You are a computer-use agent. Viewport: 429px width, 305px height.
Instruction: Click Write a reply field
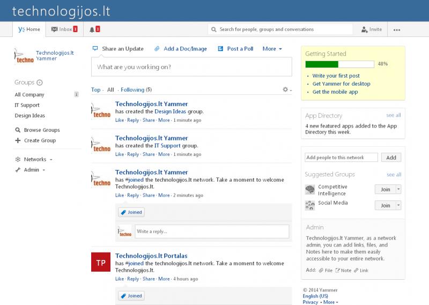pos(212,232)
